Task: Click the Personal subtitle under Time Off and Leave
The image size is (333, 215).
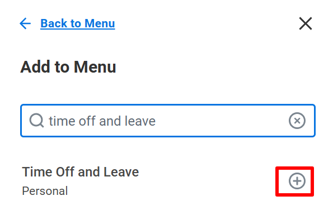Action: tap(45, 191)
